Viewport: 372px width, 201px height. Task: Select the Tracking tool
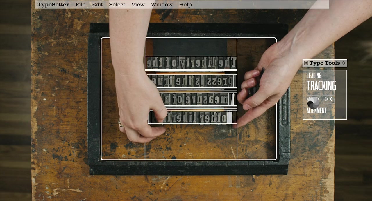[x=321, y=86]
